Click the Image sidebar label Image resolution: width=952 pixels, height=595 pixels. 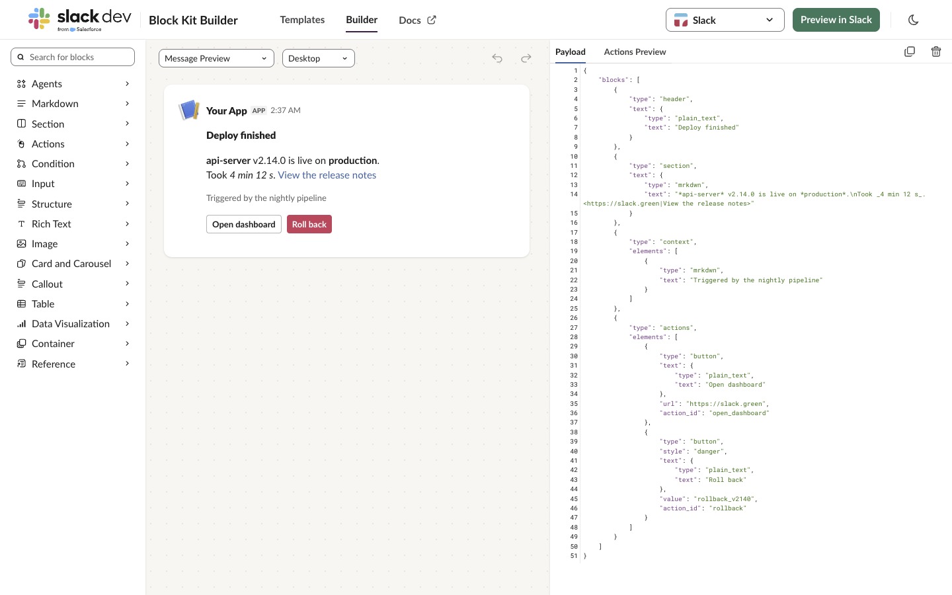click(x=44, y=244)
